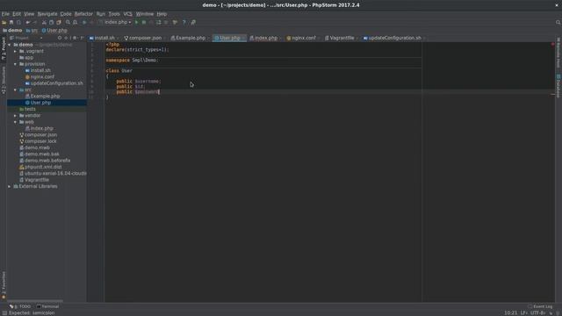The height and width of the screenshot is (316, 562).
Task: Click the Paste toolbar icon
Action: click(x=59, y=22)
